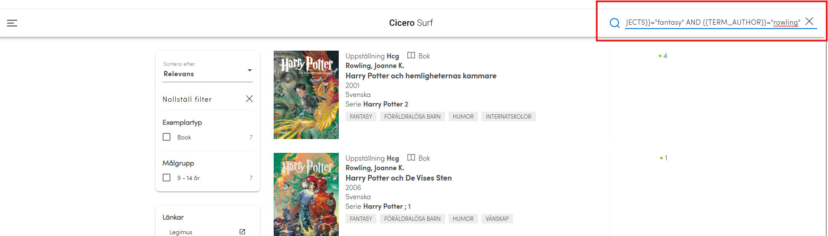Screen dimensions: 828x236
Task: Click Cicero Surf title
Action: [411, 23]
